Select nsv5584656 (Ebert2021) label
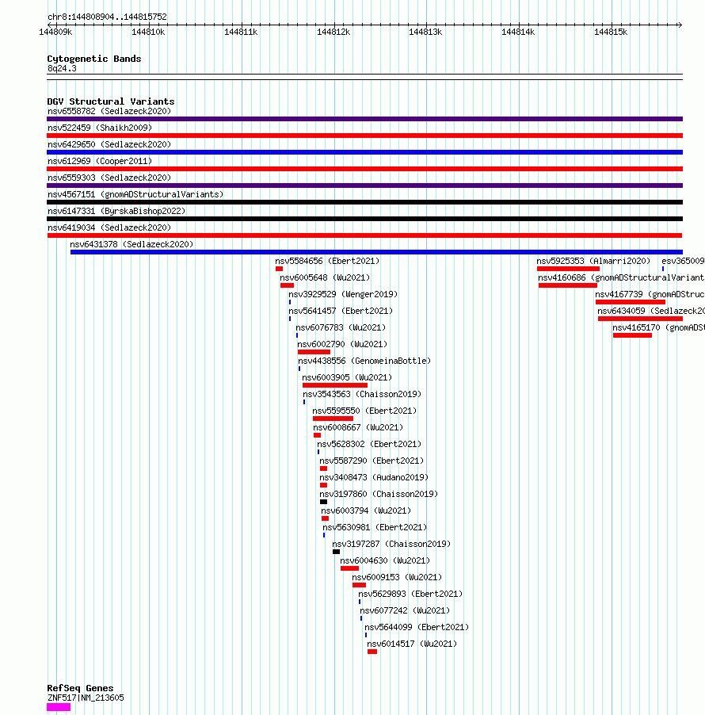 point(327,261)
